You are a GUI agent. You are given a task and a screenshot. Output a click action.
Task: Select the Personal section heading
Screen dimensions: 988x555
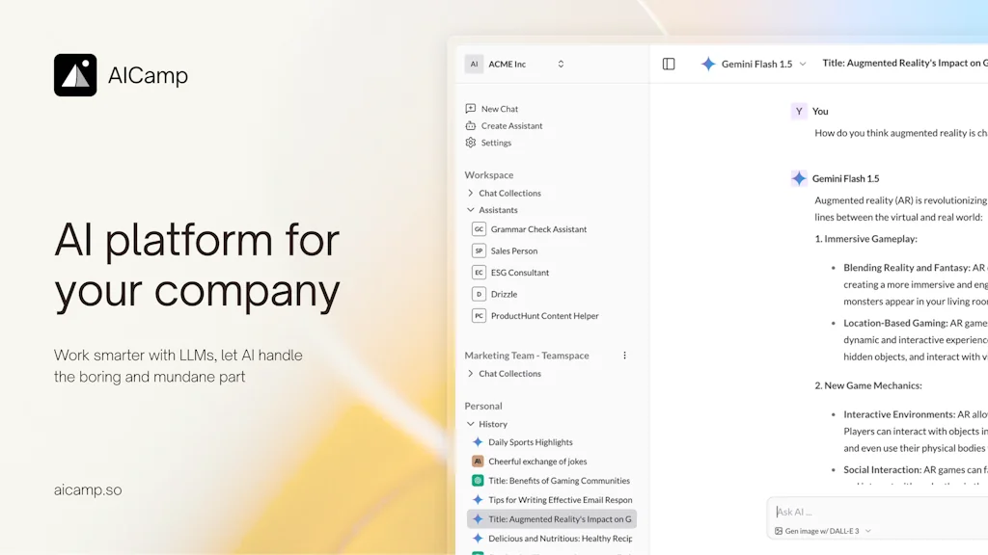point(483,406)
